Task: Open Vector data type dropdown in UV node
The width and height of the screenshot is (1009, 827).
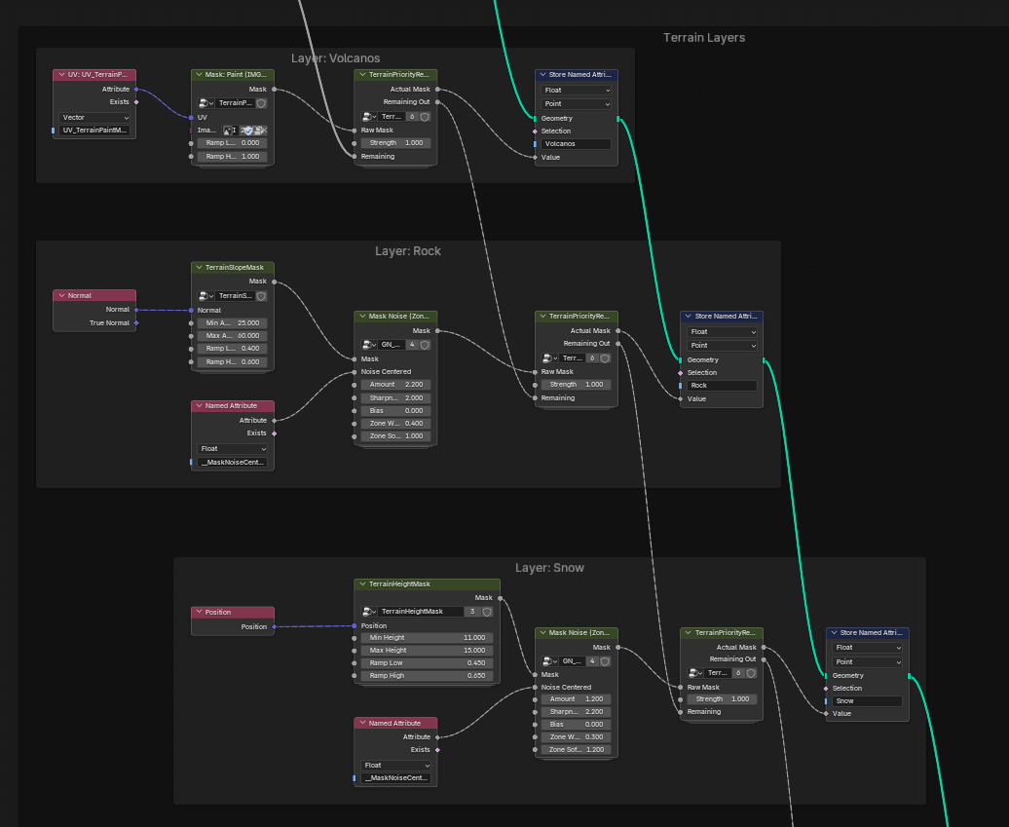Action: pos(94,117)
